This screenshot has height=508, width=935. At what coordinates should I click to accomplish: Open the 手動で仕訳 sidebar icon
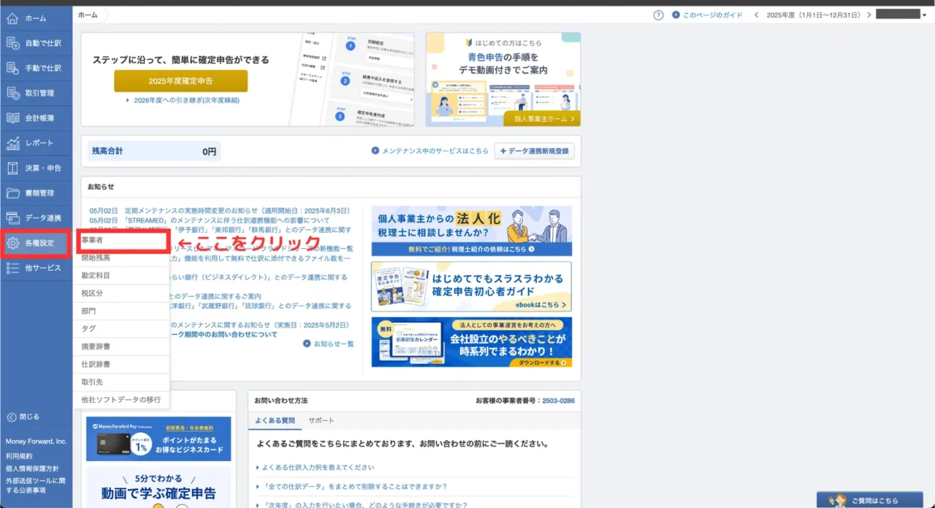click(12, 68)
